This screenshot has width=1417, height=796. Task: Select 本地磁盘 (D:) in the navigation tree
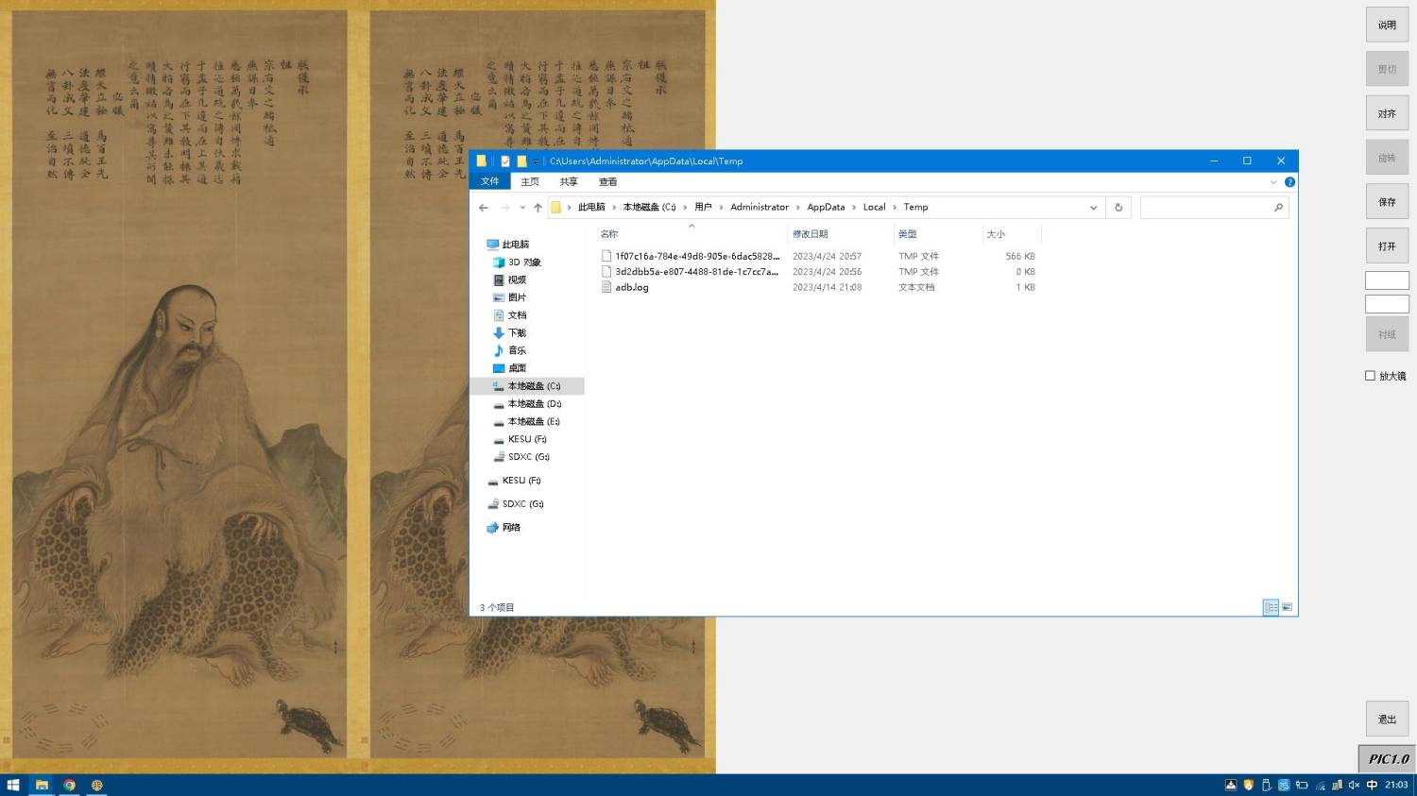[534, 404]
